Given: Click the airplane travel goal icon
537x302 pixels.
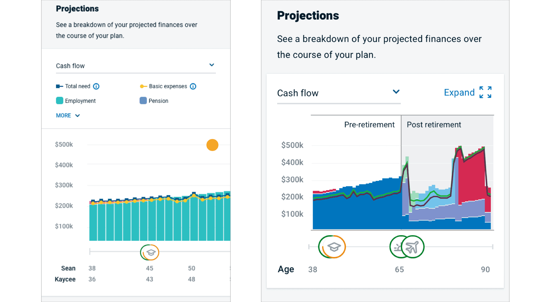Looking at the screenshot, I should [413, 247].
